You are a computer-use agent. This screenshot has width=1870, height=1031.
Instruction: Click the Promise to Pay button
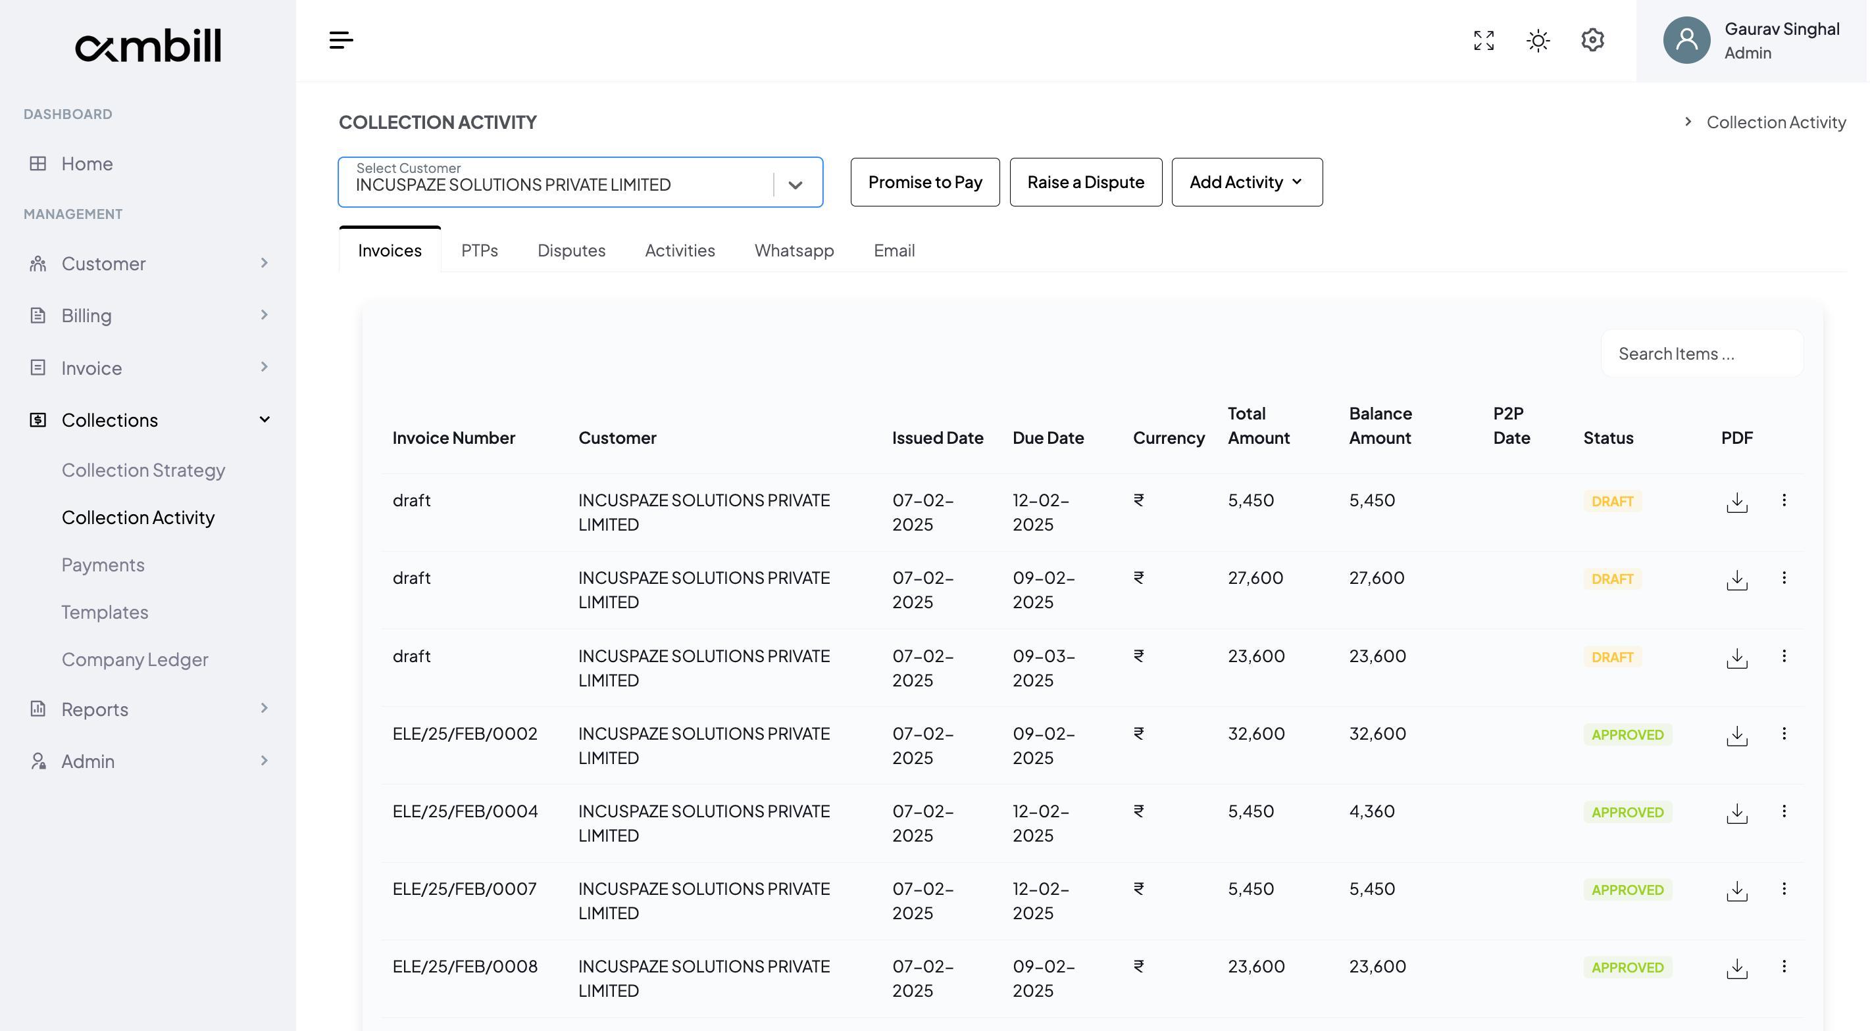(x=924, y=182)
